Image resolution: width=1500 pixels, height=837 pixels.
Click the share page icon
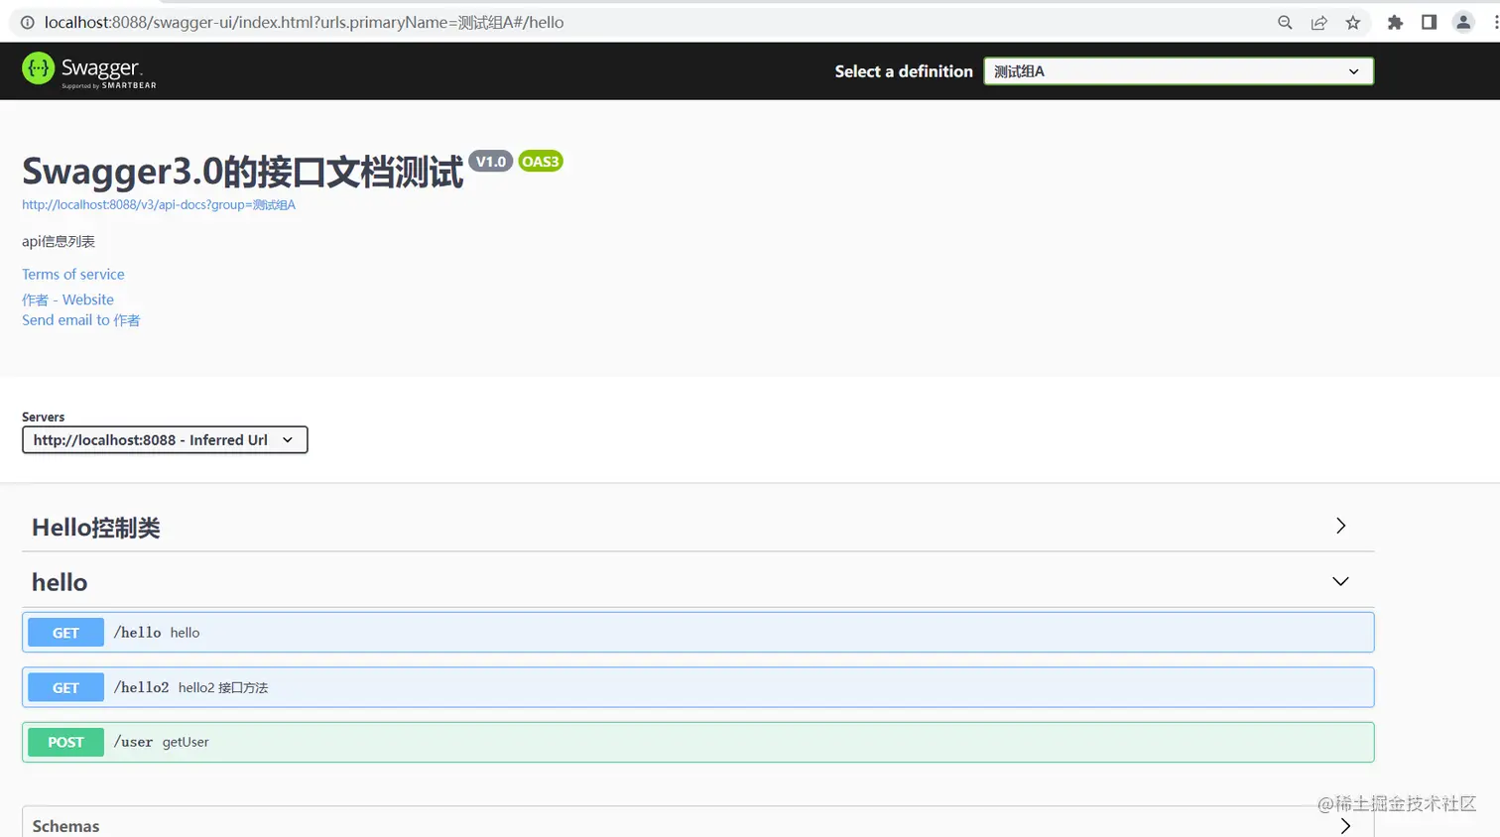(x=1319, y=22)
